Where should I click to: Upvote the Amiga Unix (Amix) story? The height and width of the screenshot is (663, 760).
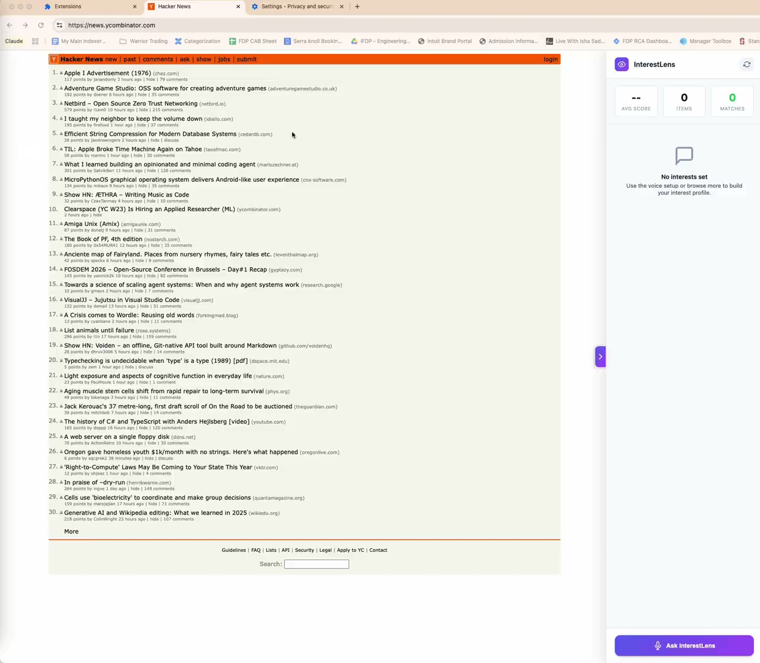(61, 224)
